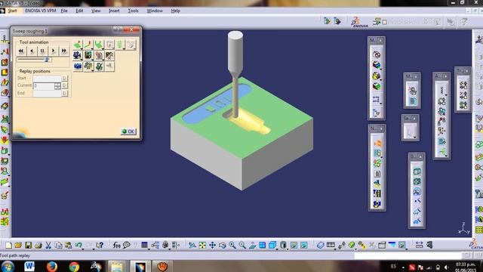The height and width of the screenshot is (272, 483).
Task: Click the Copy icon
Action: pyautogui.click(x=58, y=245)
